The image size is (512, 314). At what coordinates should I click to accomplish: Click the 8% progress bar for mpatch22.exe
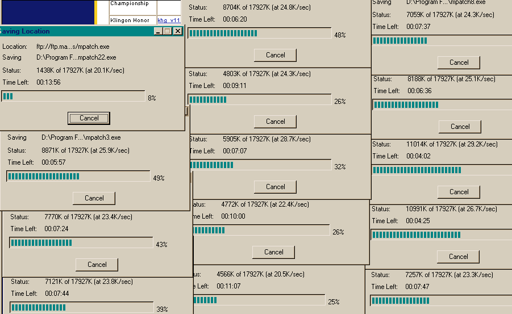point(73,97)
